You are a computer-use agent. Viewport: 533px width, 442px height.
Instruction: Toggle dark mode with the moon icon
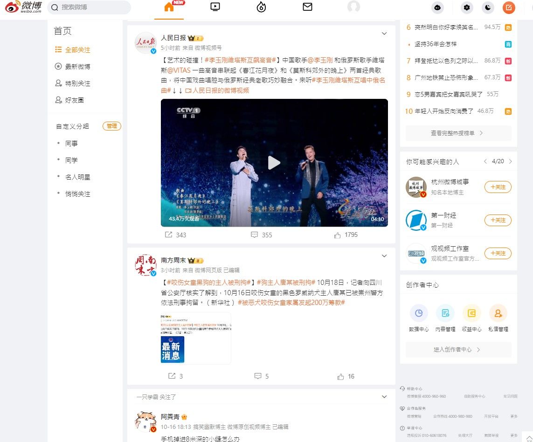(488, 7)
